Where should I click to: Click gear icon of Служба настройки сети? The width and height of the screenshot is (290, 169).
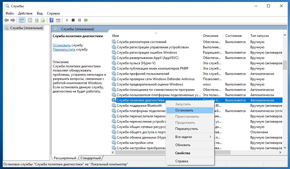point(114,143)
